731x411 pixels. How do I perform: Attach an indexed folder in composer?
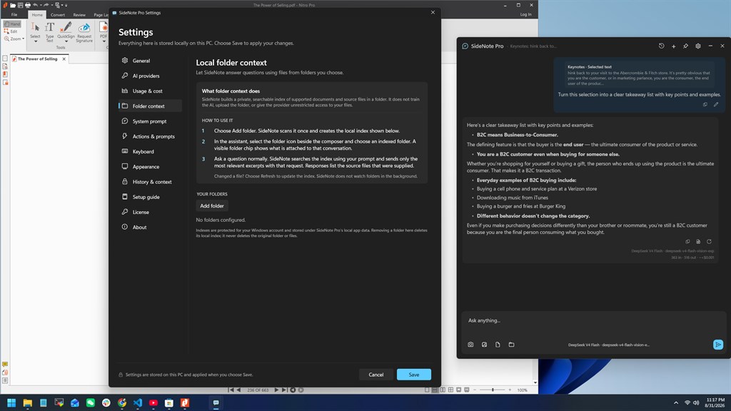tap(511, 345)
